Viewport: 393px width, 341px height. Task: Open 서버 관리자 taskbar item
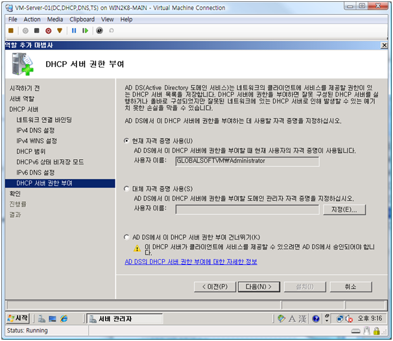[x=125, y=319]
